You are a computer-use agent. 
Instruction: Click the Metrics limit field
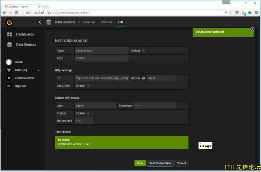[84, 121]
